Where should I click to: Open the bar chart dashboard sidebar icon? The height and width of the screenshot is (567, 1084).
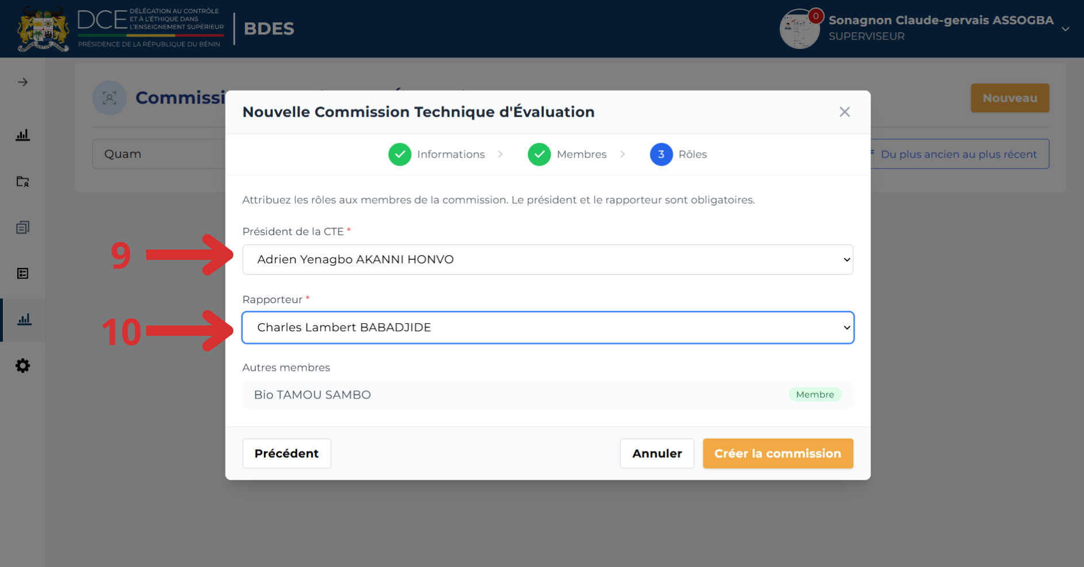click(x=22, y=135)
